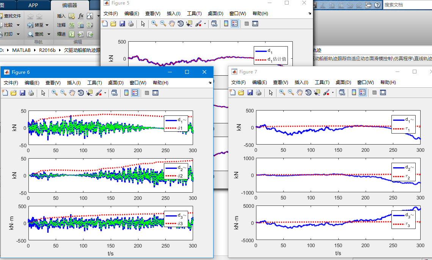Image resolution: width=432 pixels, height=260 pixels.
Task: Expand dock arrow in Figure 6 menubar
Action: 210,83
